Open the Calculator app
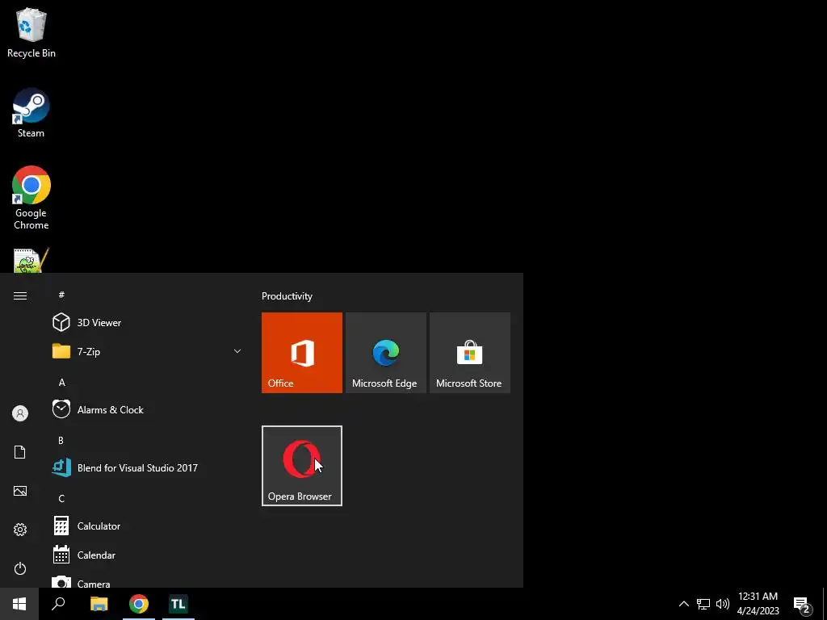827x620 pixels. click(147, 526)
